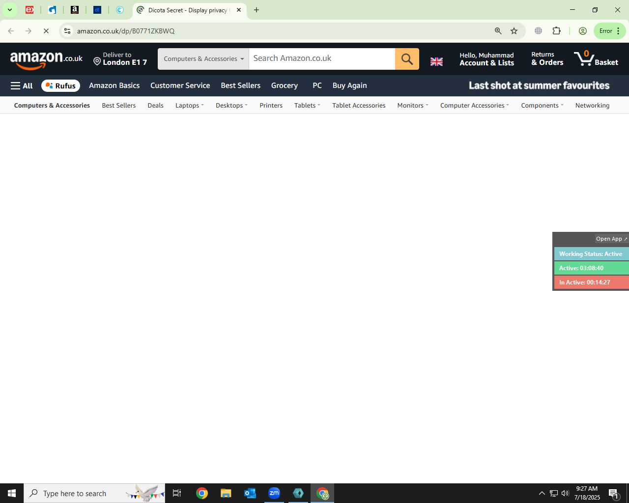Switch to the cyan 'C' icon tab
This screenshot has width=629, height=503.
[x=120, y=10]
